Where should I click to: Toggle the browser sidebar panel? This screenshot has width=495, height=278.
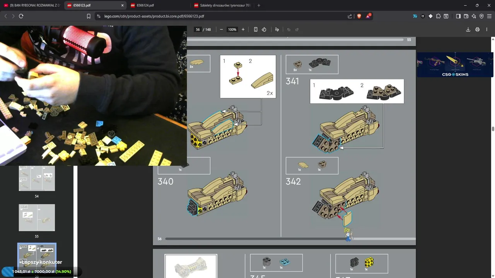(x=458, y=16)
